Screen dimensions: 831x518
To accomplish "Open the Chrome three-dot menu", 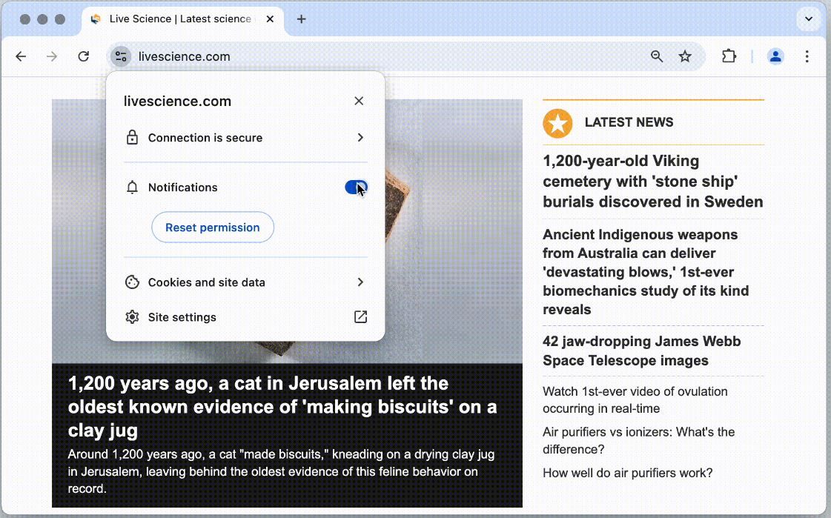I will point(807,56).
